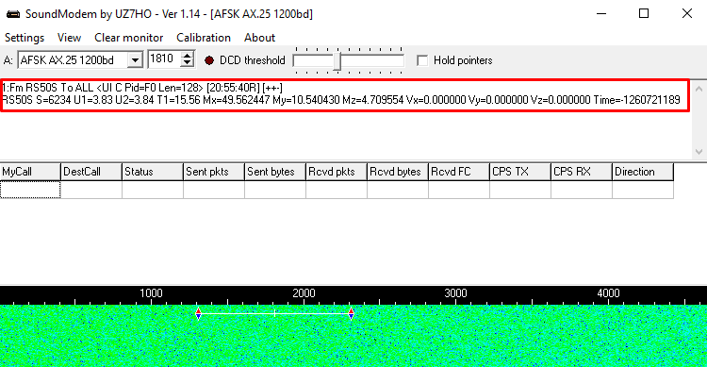
Task: Click the Sent pkts column header
Action: [x=214, y=172]
